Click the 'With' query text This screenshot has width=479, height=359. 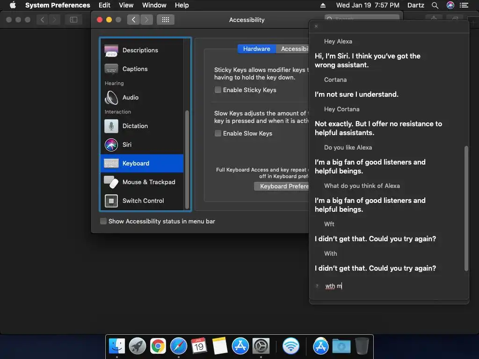pos(331,253)
